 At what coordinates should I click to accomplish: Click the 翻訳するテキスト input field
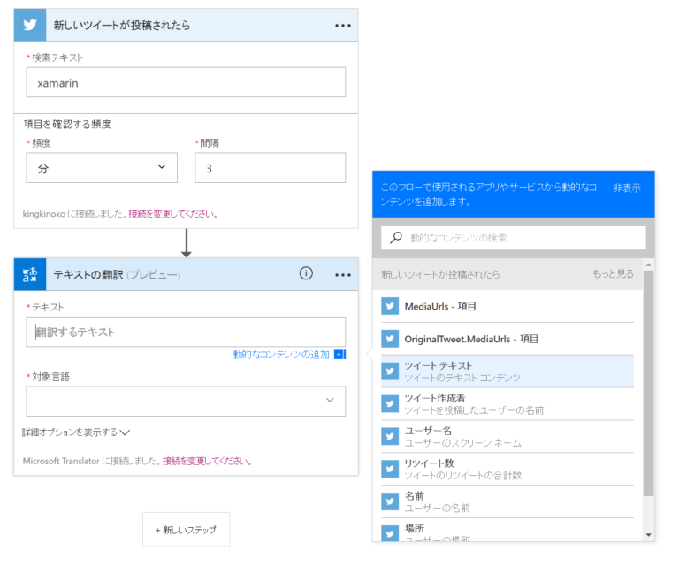(x=186, y=332)
